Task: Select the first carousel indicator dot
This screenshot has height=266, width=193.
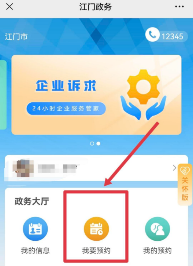Action: (x=92, y=144)
